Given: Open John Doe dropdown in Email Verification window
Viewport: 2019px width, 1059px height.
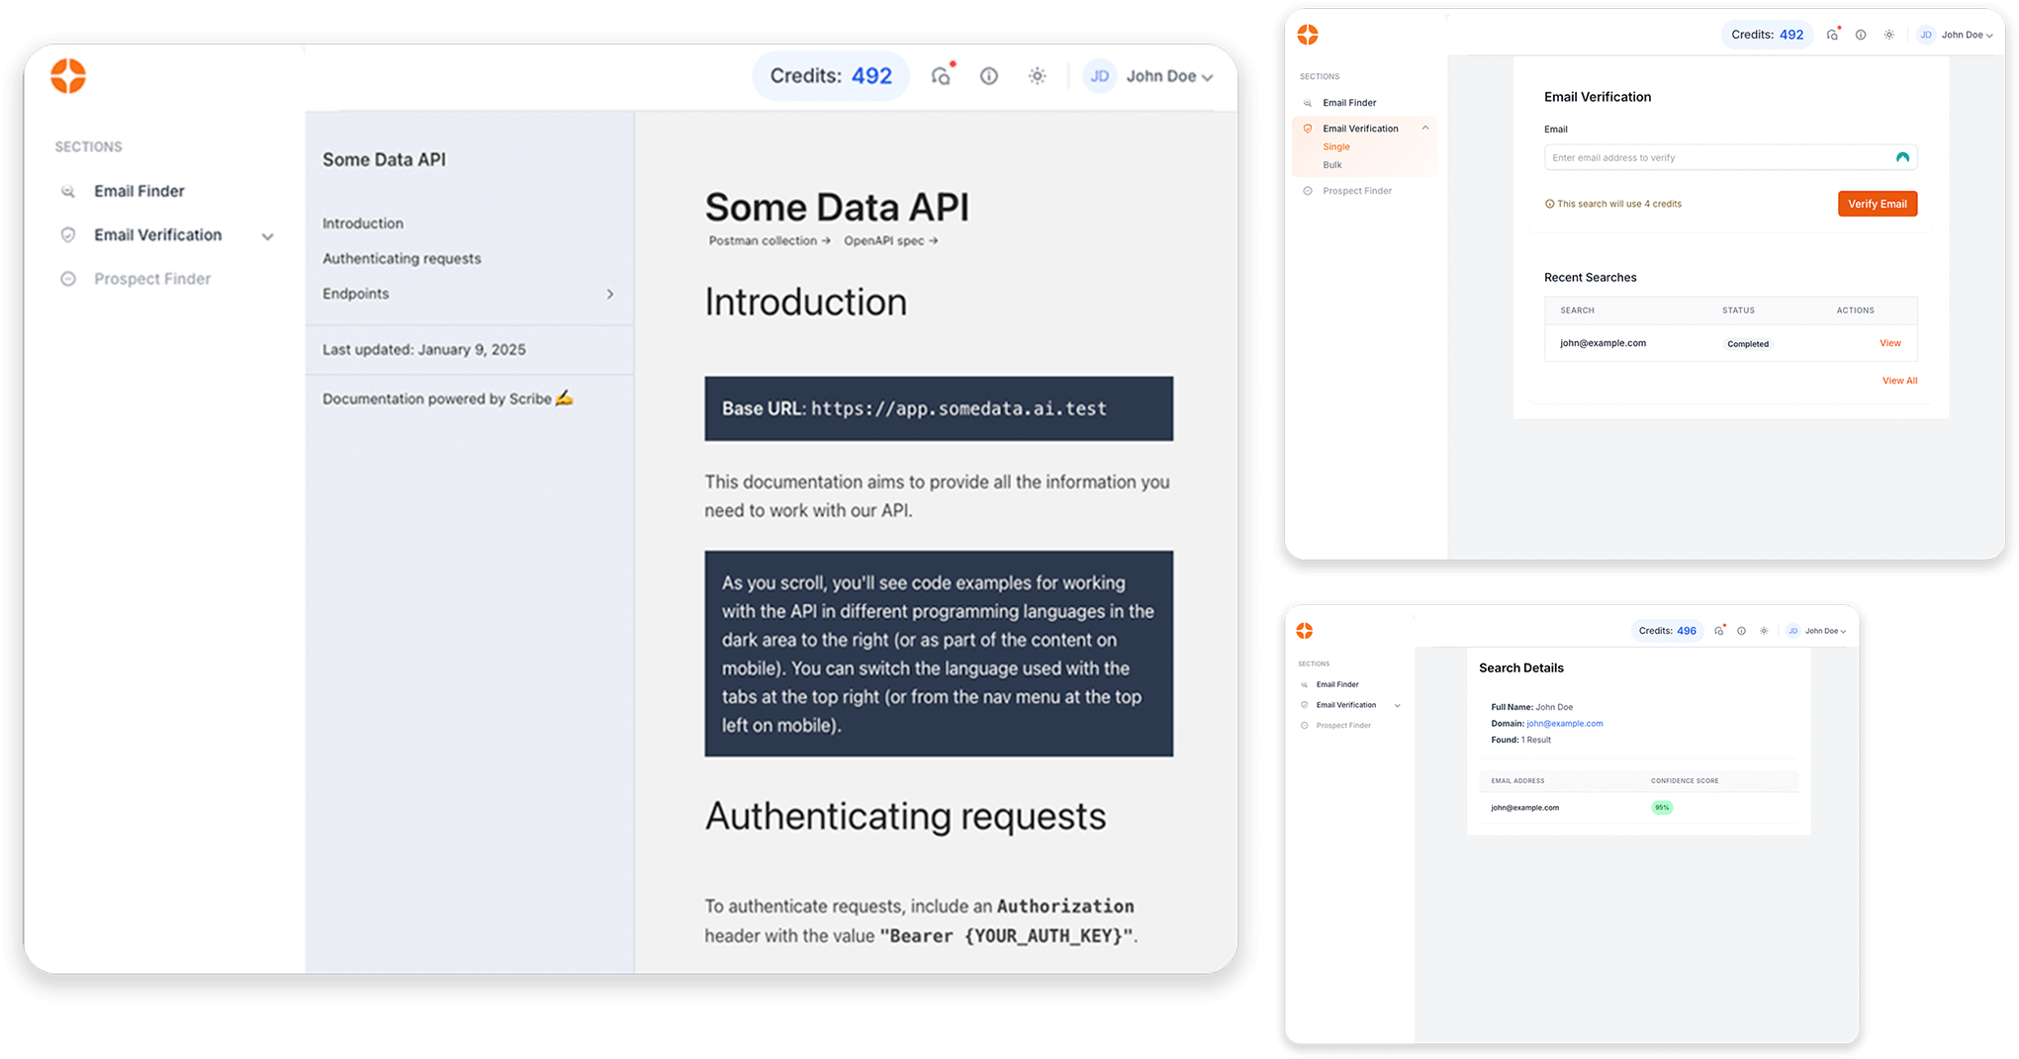Looking at the screenshot, I should click(x=1967, y=35).
